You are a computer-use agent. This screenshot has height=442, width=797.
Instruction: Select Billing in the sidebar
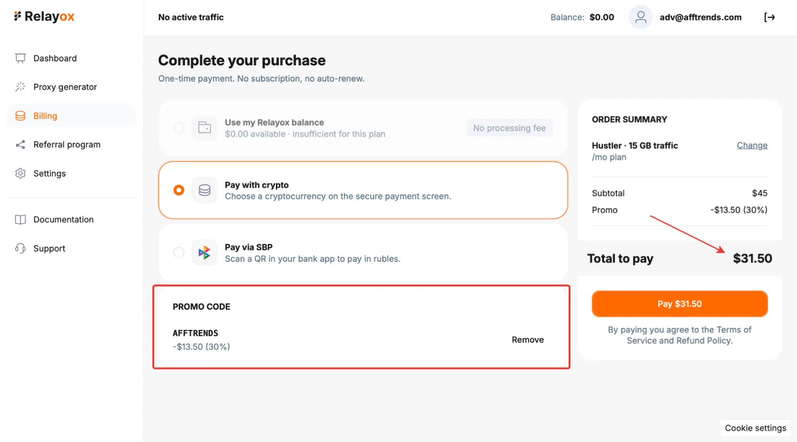point(72,116)
